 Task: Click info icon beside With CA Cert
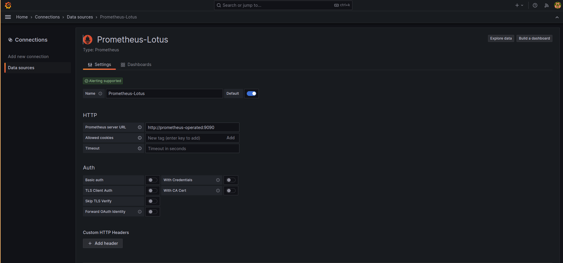click(218, 191)
